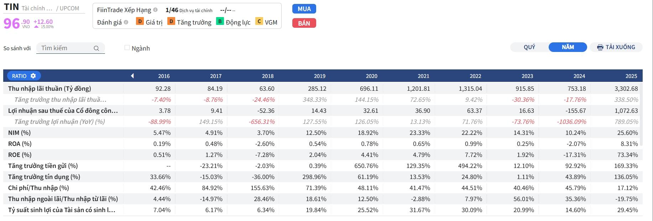This screenshot has width=653, height=221.
Task: Click the 2025 column header
Action: tap(631, 76)
